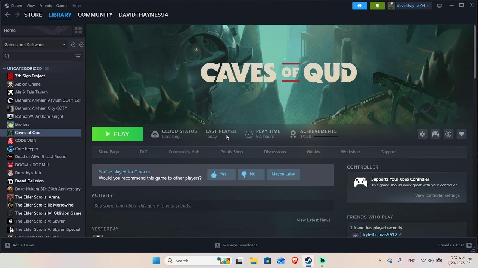Click the Windows Start button
This screenshot has width=478, height=268.
coord(156,261)
